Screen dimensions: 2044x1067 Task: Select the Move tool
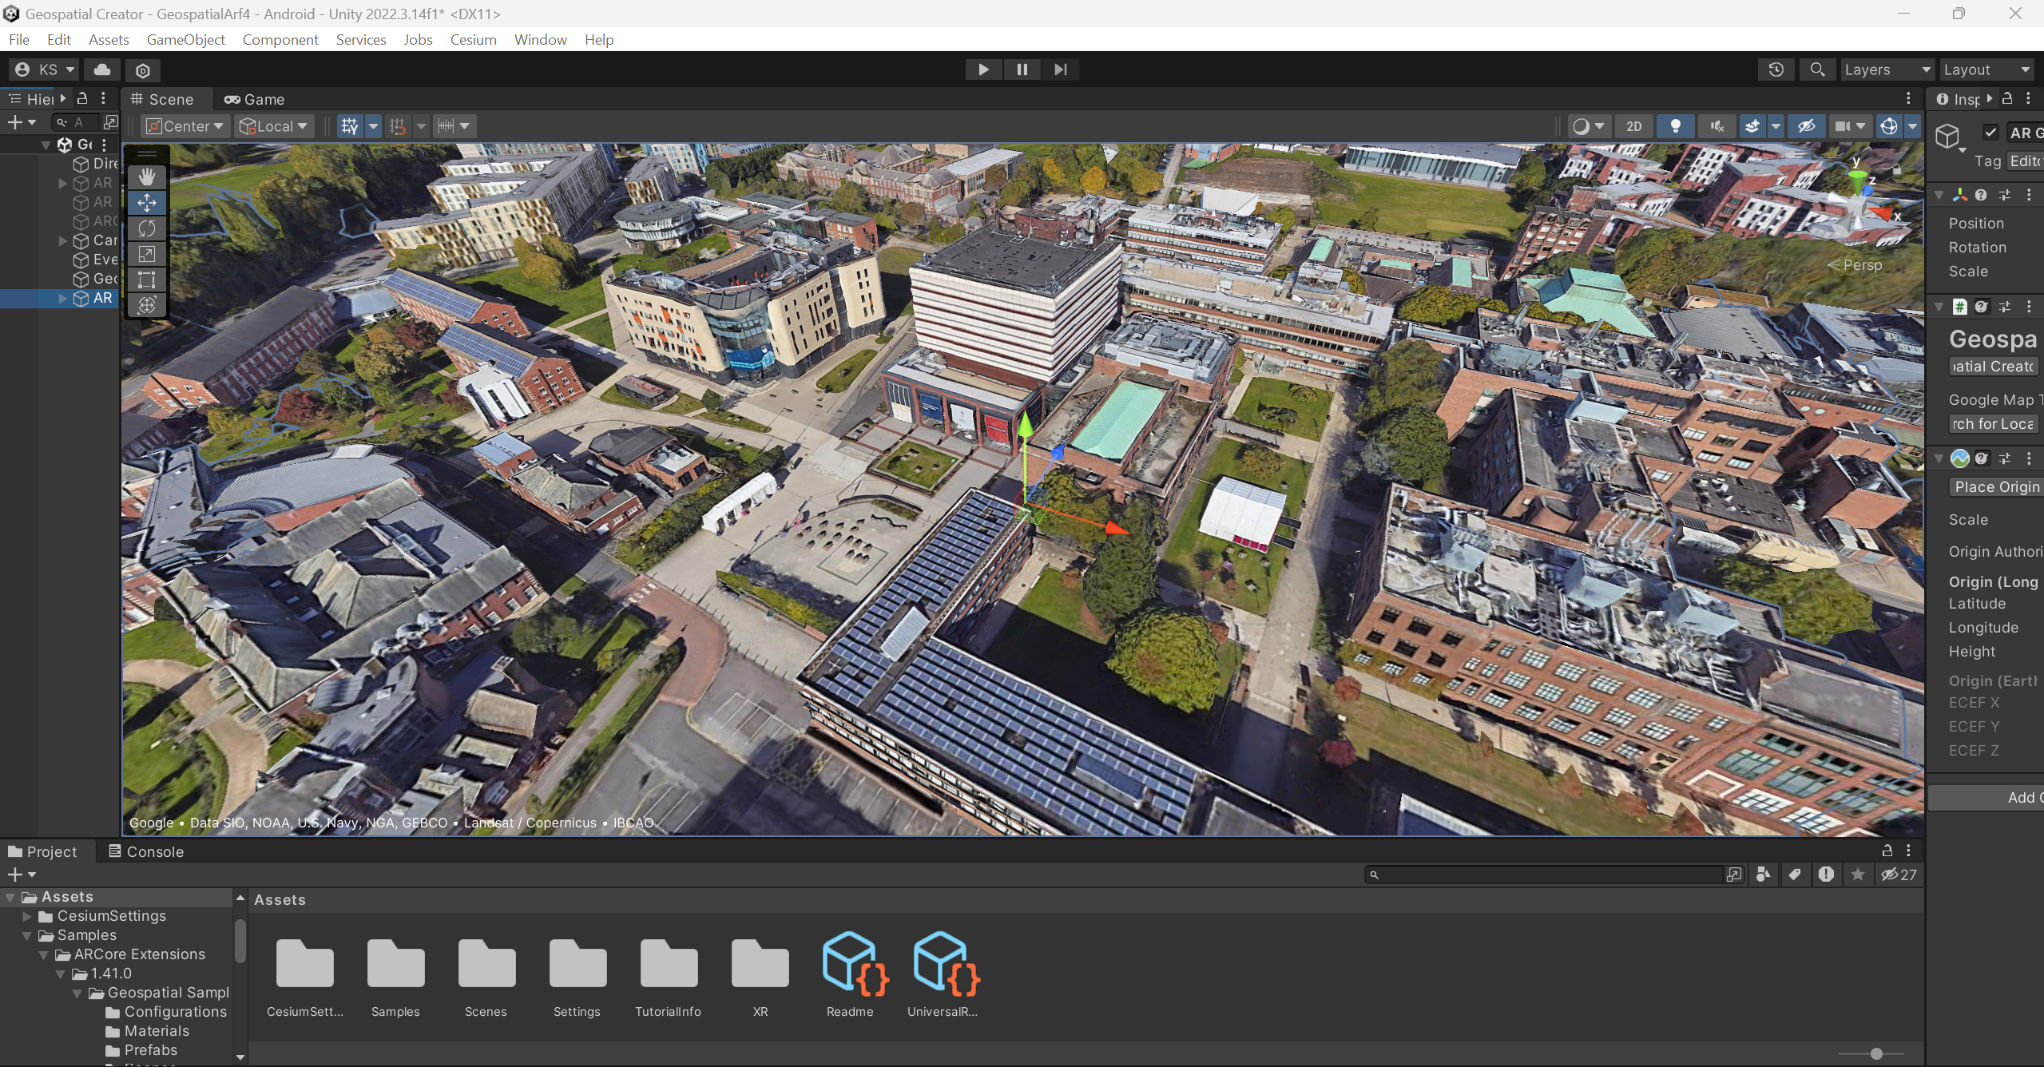147,203
